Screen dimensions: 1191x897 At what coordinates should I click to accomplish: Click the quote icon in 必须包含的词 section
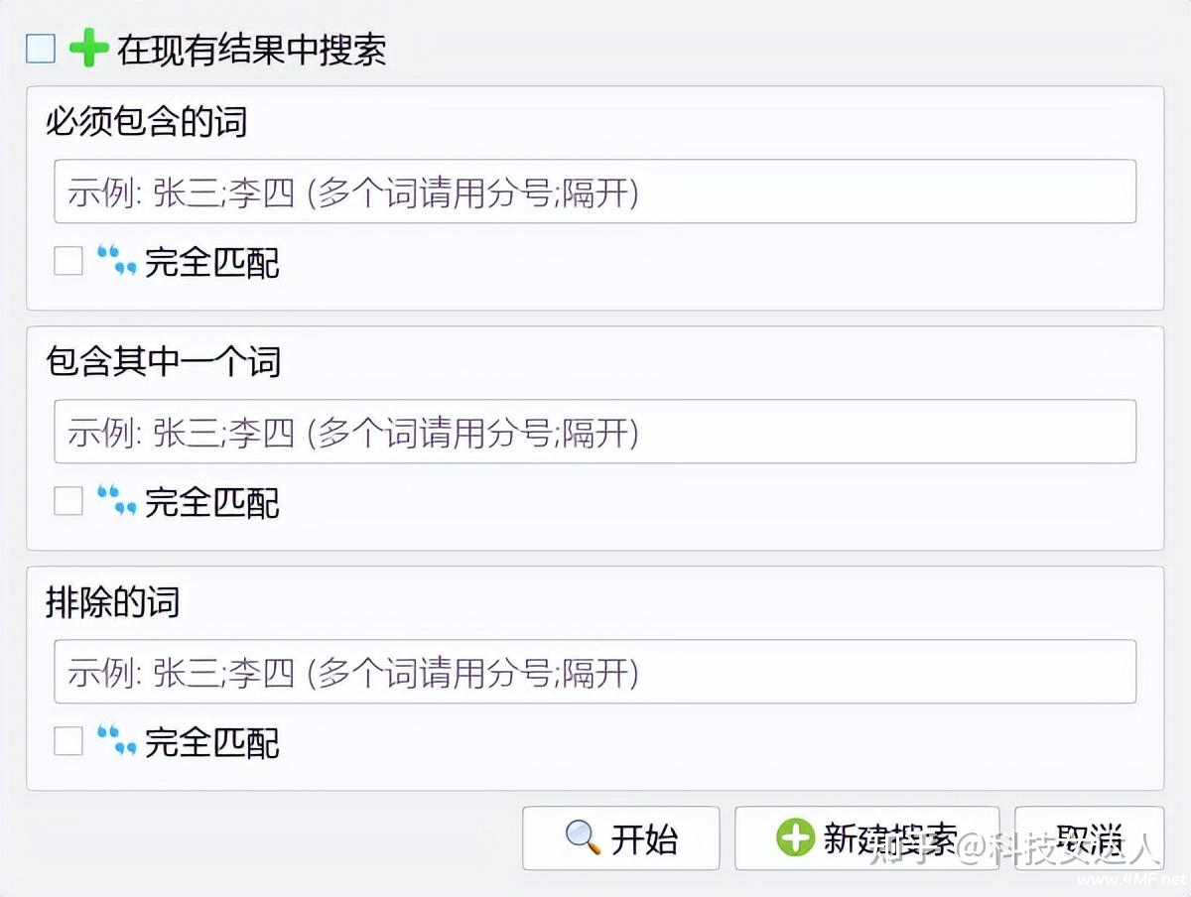(x=116, y=261)
